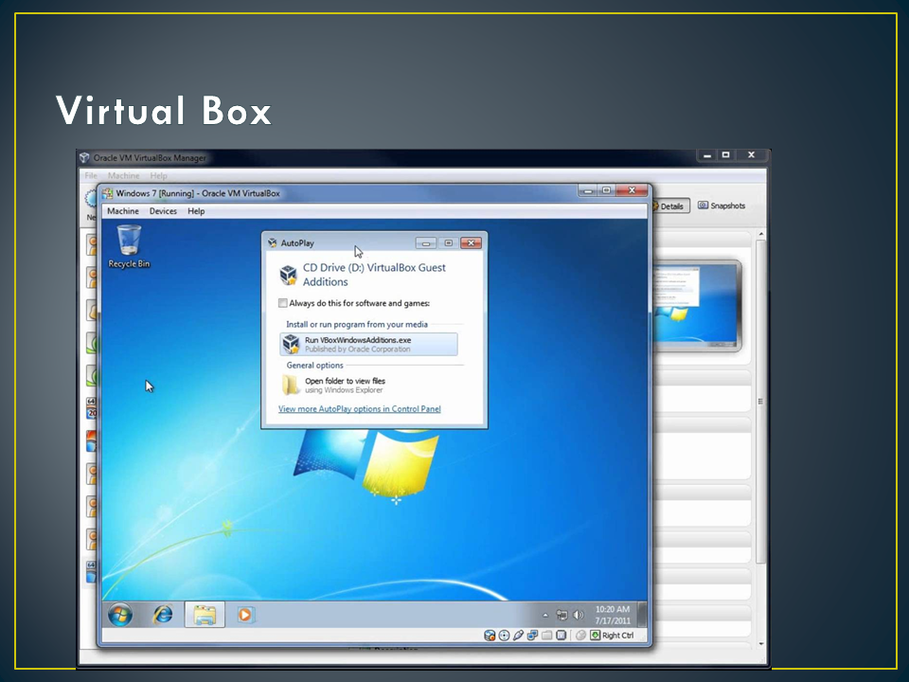Expand hidden icons in the guest tray

545,614
